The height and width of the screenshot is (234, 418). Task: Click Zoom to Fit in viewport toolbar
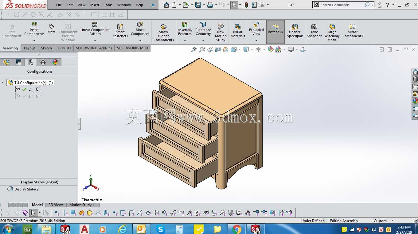tap(194, 49)
